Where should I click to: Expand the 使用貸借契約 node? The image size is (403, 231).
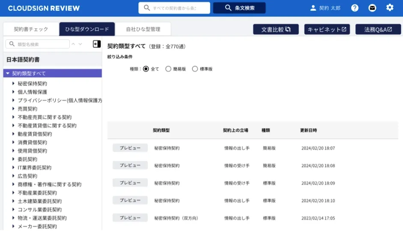(13, 151)
